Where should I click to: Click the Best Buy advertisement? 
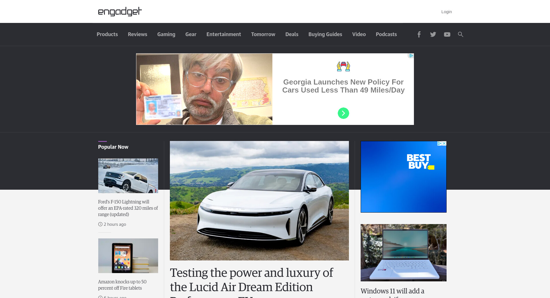pyautogui.click(x=403, y=177)
